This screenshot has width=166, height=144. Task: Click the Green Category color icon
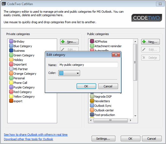11,55
